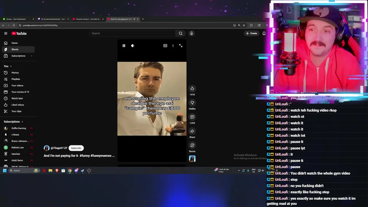Image resolution: width=368 pixels, height=207 pixels.
Task: Open the browser zoom magnifier icon
Action: (239, 25)
